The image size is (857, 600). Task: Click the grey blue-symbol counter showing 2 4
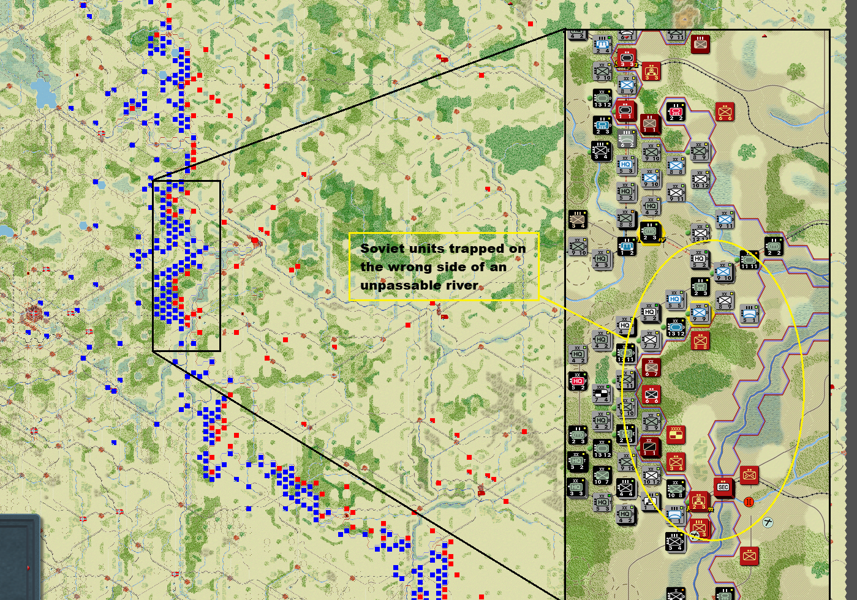pos(602,45)
